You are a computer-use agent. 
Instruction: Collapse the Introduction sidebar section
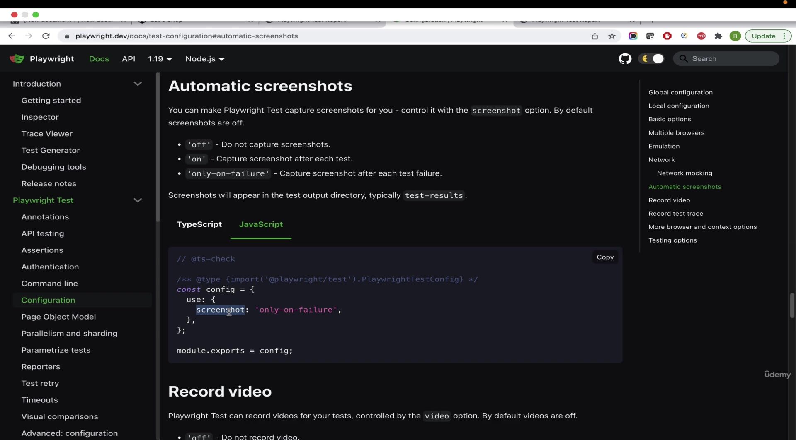point(138,84)
